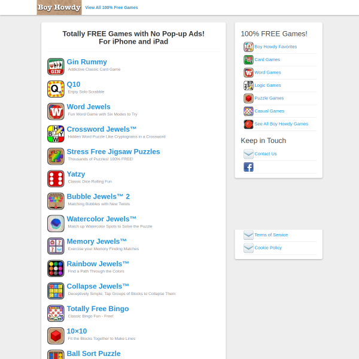The height and width of the screenshot is (359, 359).
Task: Open the Puzzle Games category link
Action: point(269,98)
